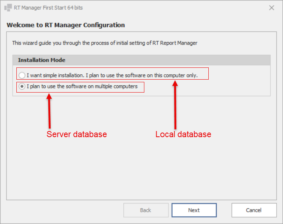Click the Next button
The height and width of the screenshot is (224, 283).
pos(194,210)
